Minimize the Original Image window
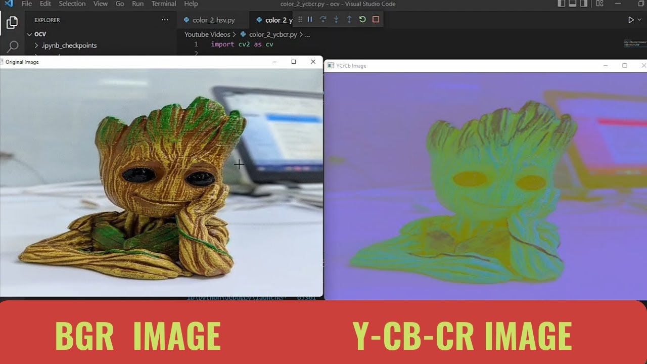Viewport: 647px width, 364px height. pyautogui.click(x=274, y=62)
